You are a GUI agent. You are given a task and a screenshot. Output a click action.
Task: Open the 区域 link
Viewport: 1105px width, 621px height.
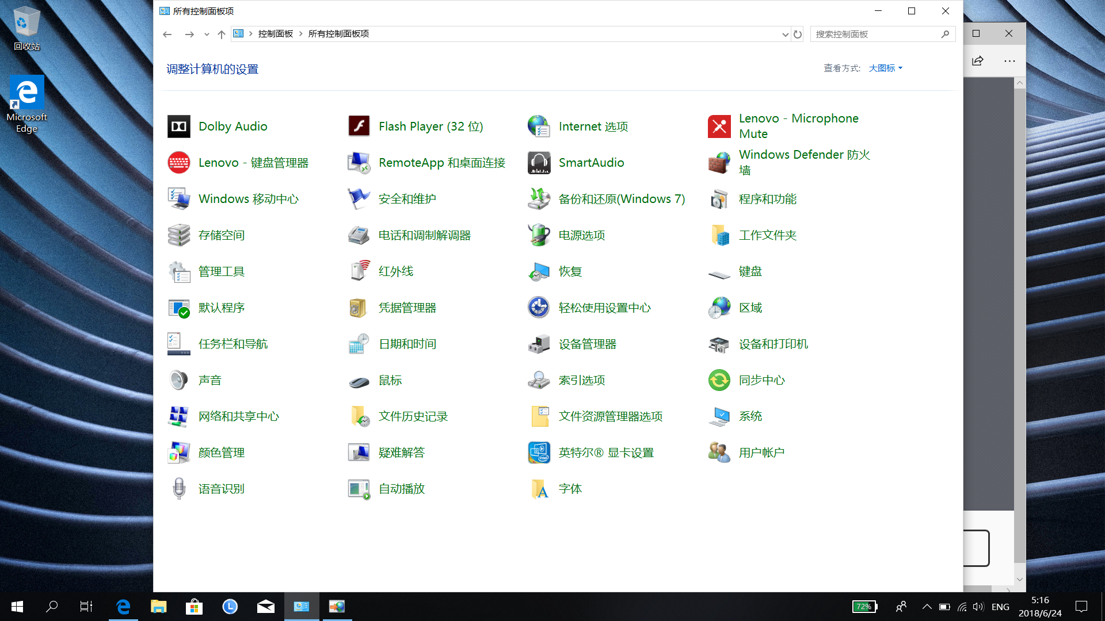(750, 308)
